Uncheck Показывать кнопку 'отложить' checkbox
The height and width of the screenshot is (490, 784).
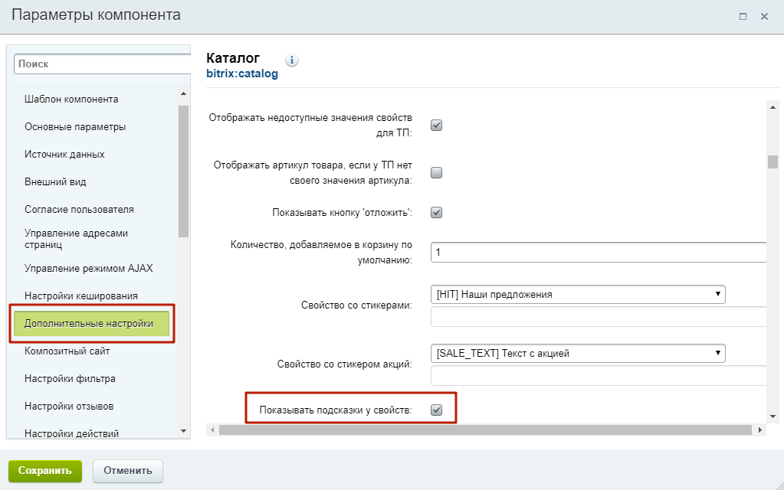point(436,213)
